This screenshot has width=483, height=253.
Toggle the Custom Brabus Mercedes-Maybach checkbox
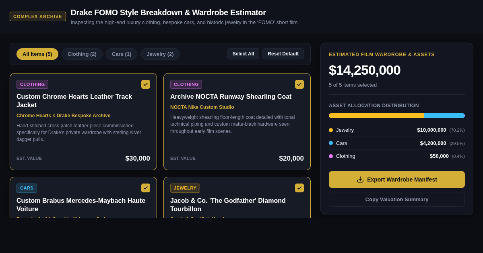[146, 188]
